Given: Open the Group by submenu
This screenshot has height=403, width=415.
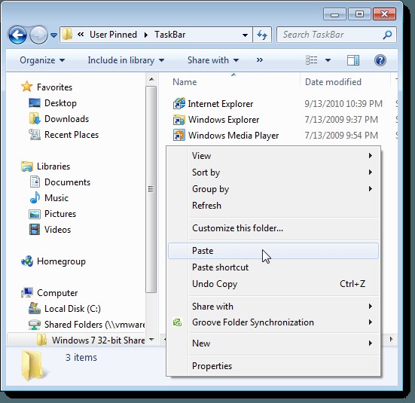Looking at the screenshot, I should coord(273,189).
